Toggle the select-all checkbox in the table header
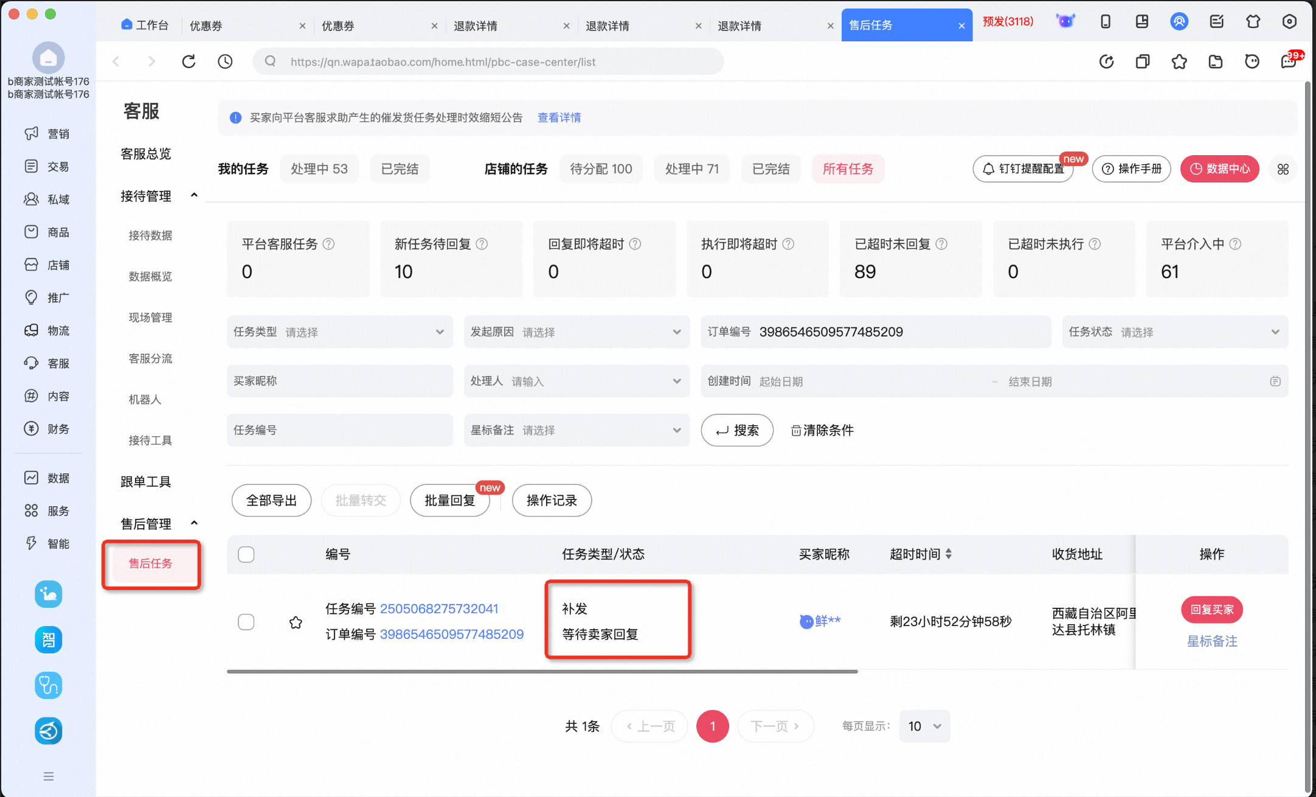 click(246, 554)
